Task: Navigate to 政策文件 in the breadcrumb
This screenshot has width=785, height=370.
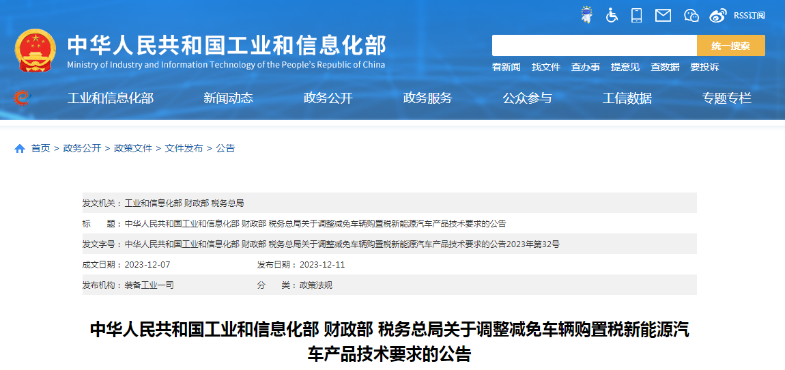Action: 133,148
